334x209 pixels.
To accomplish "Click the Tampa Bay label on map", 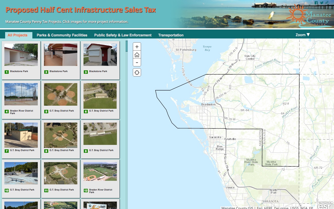I will point(207,48).
